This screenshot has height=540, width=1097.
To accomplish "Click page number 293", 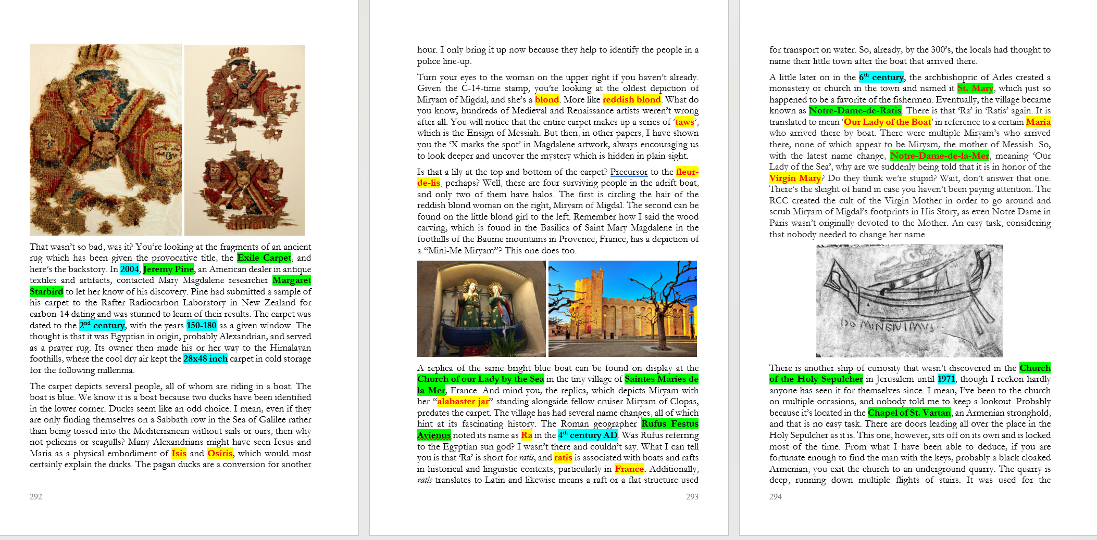I will pyautogui.click(x=692, y=496).
